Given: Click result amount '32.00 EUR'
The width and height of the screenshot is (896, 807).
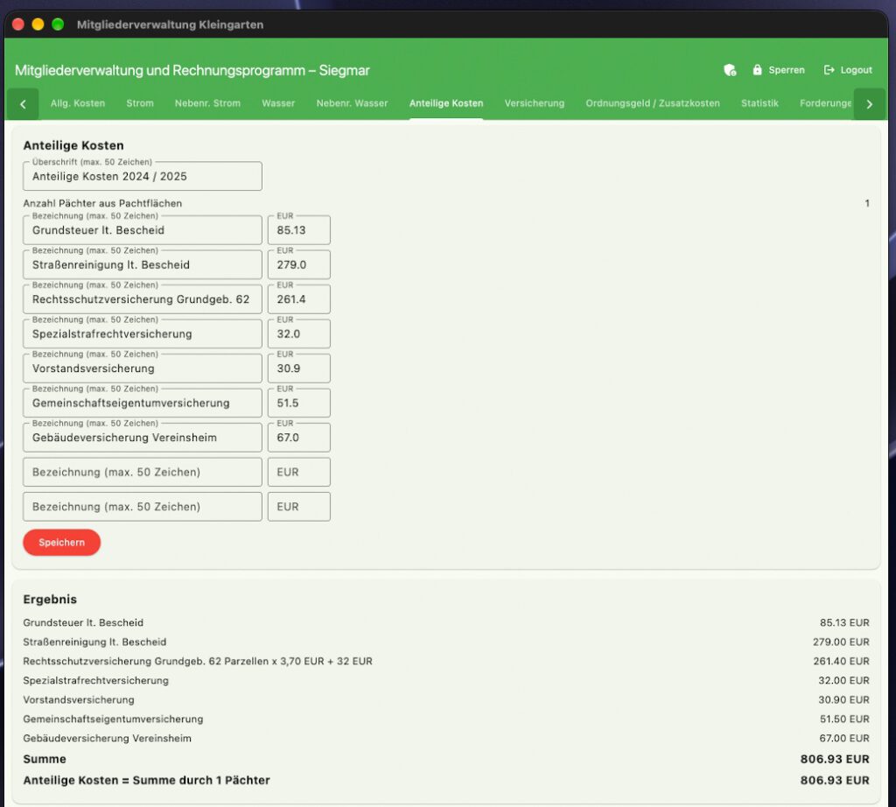Looking at the screenshot, I should tap(843, 680).
